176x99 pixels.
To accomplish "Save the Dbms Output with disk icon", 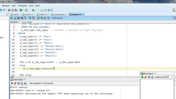I will (x=149, y=77).
